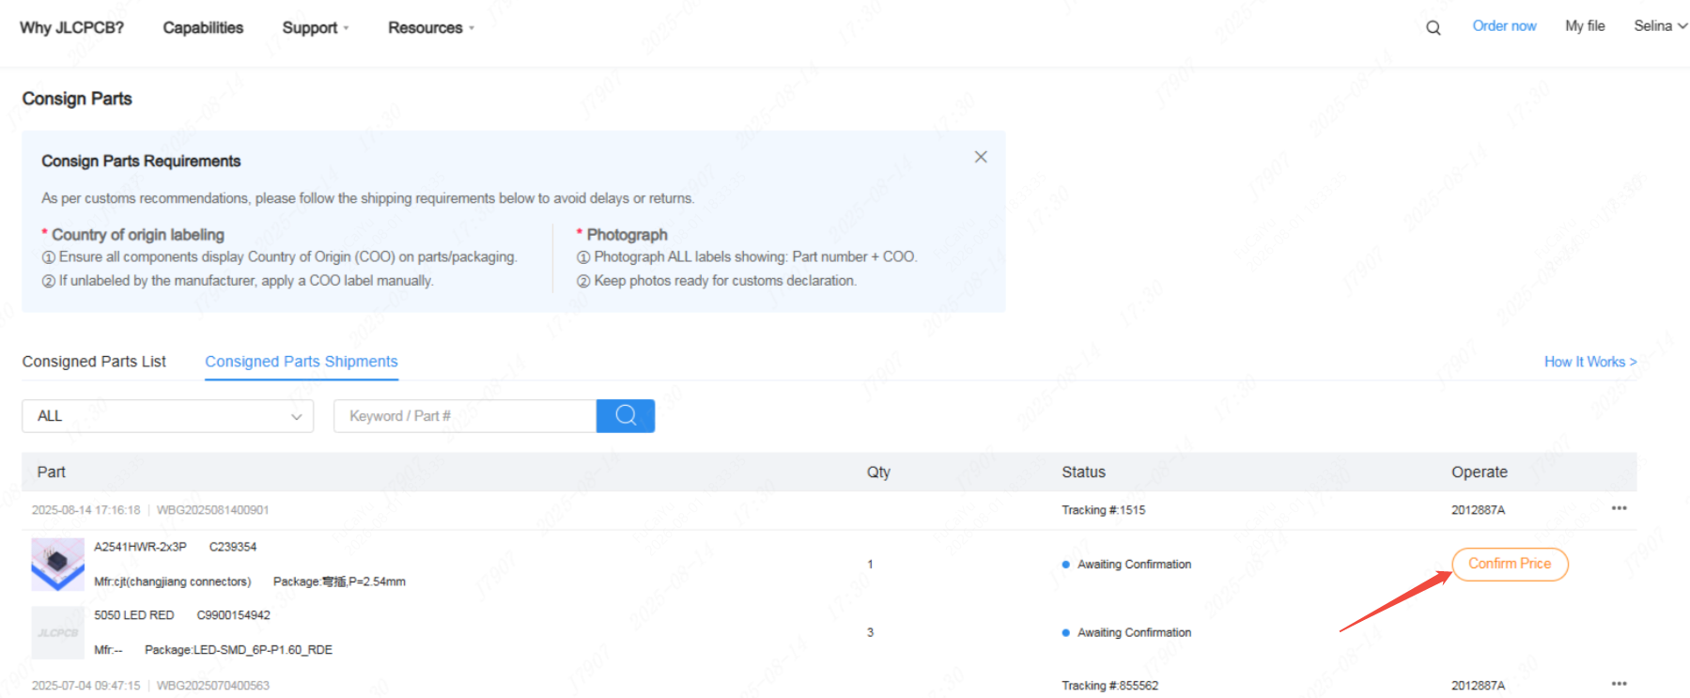
Task: Open the How It Works link
Action: coord(1590,362)
